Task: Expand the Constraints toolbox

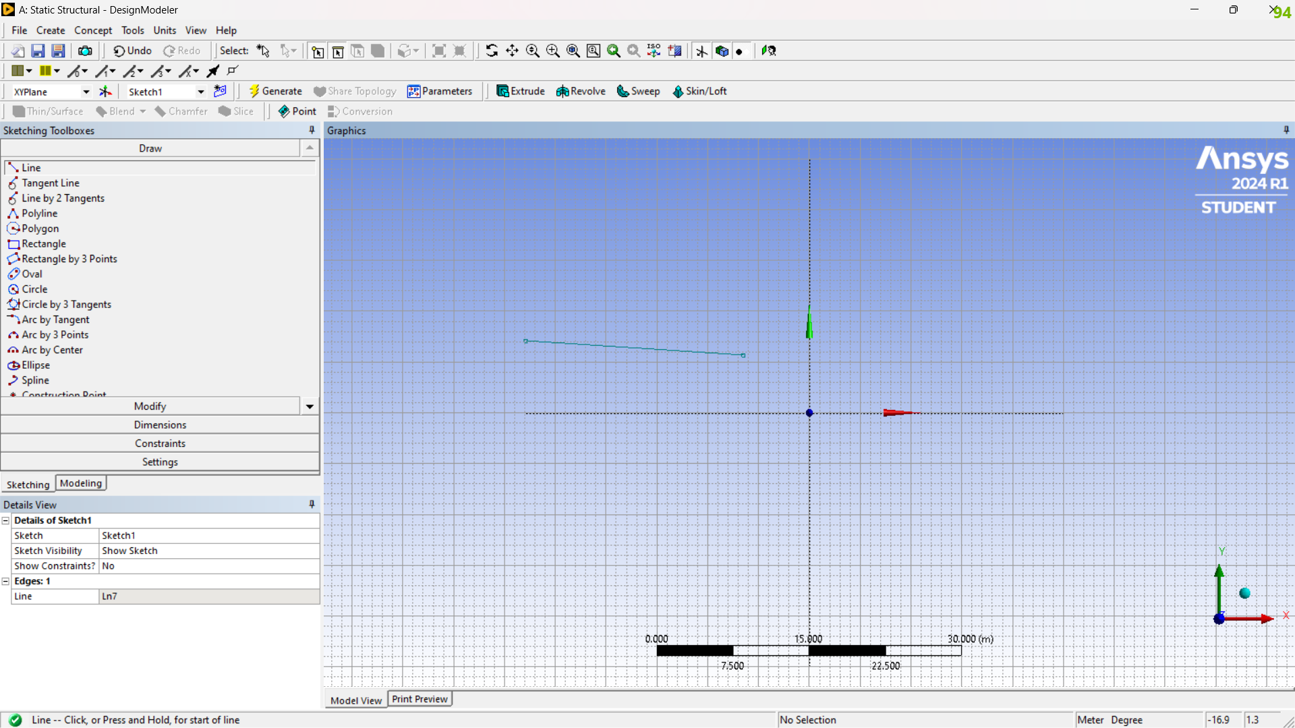Action: (x=160, y=443)
